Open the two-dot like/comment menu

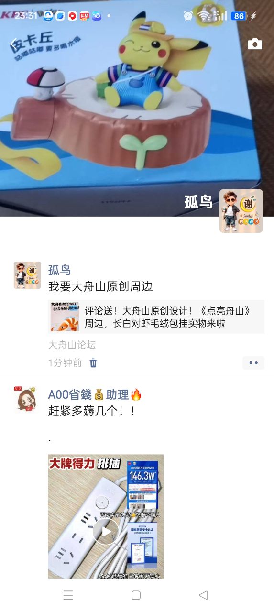point(253,363)
